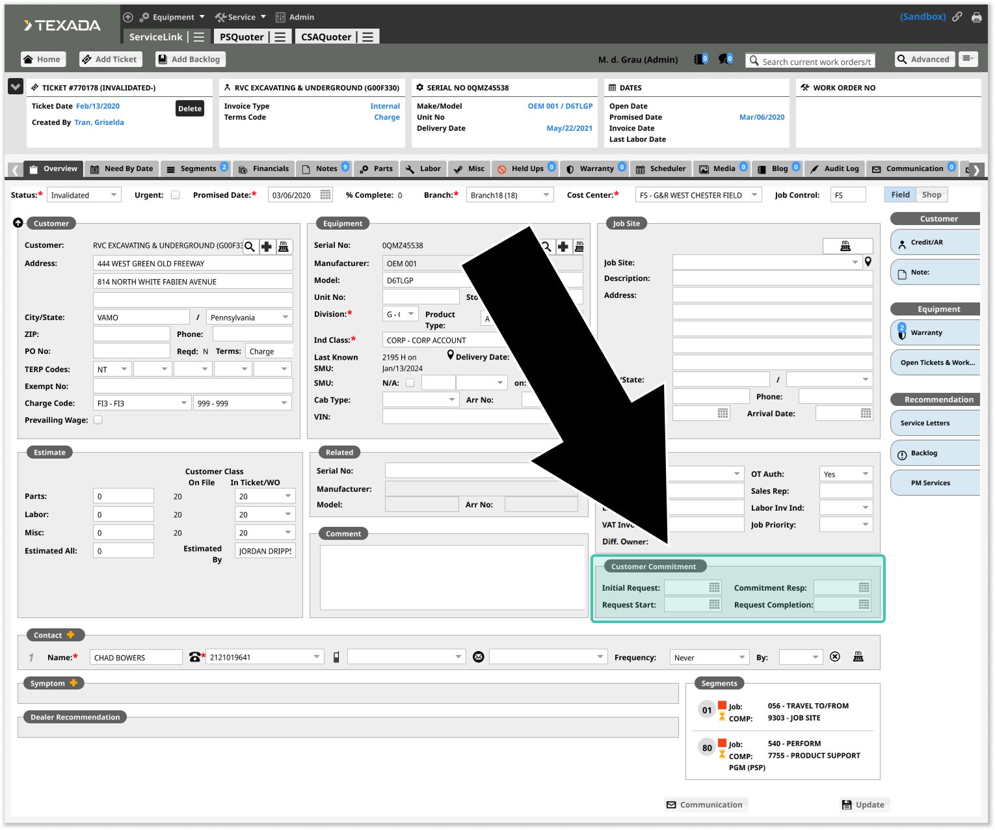
Task: Click the plus icon to add contact
Action: [x=70, y=635]
